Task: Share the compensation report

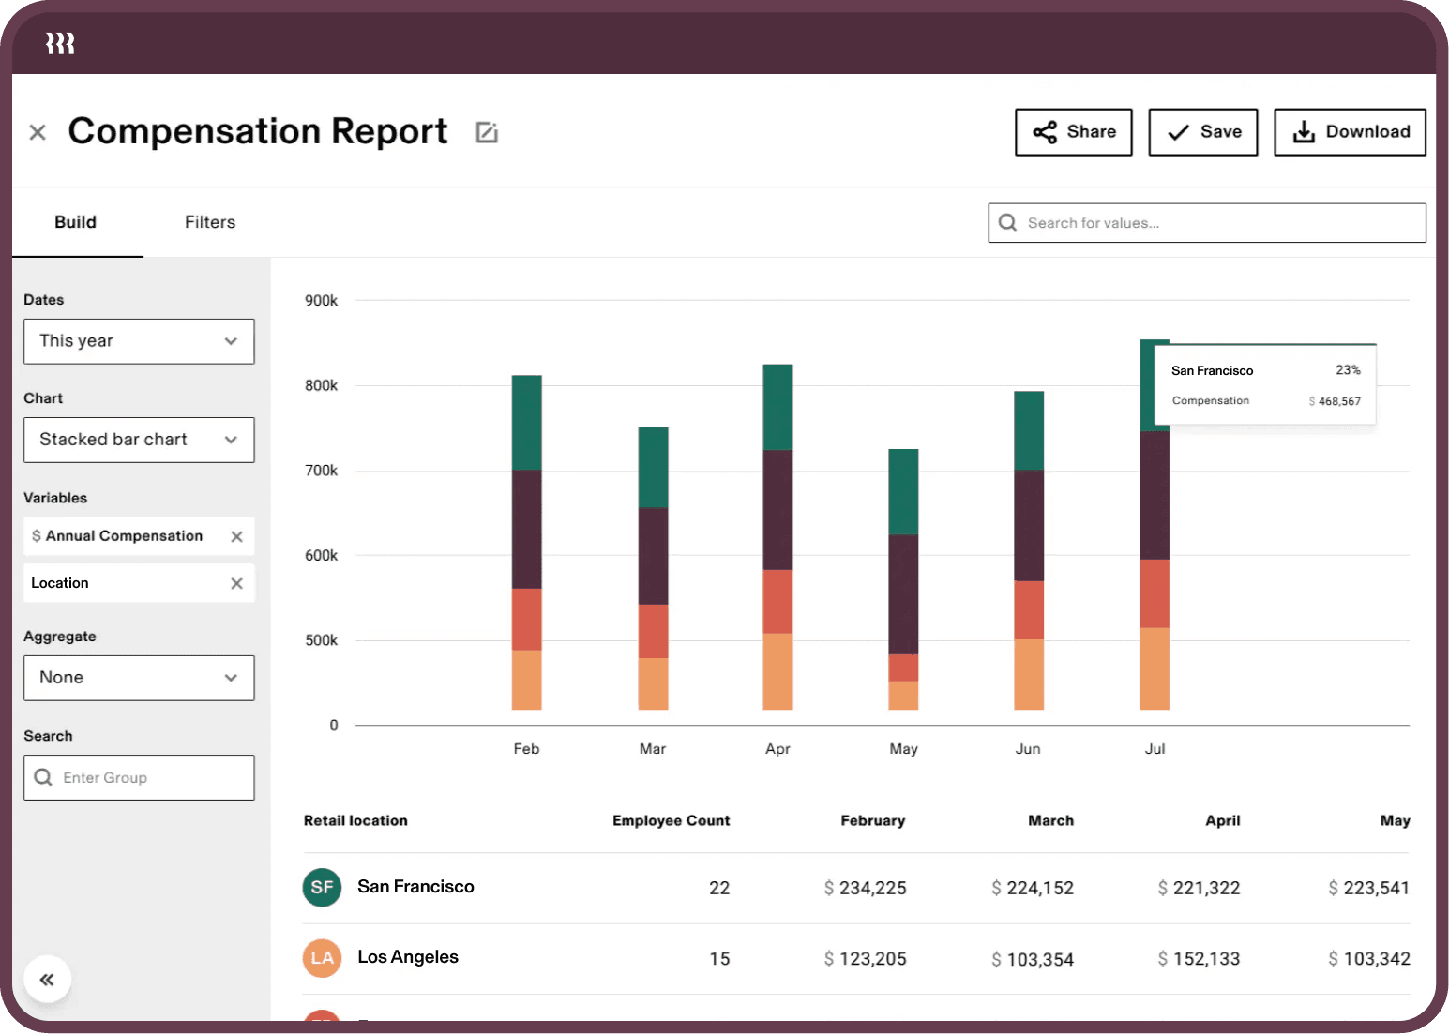Action: pos(1073,132)
